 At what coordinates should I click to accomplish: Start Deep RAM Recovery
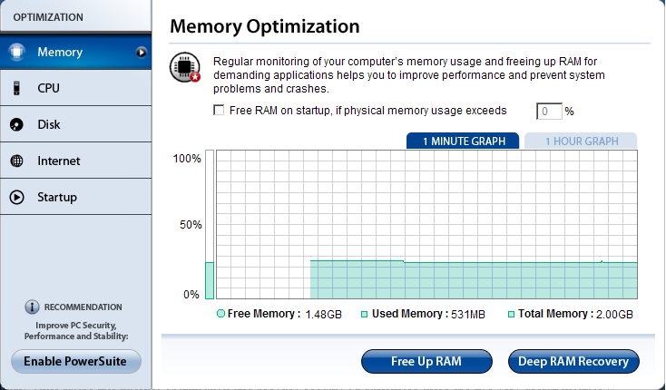[573, 361]
